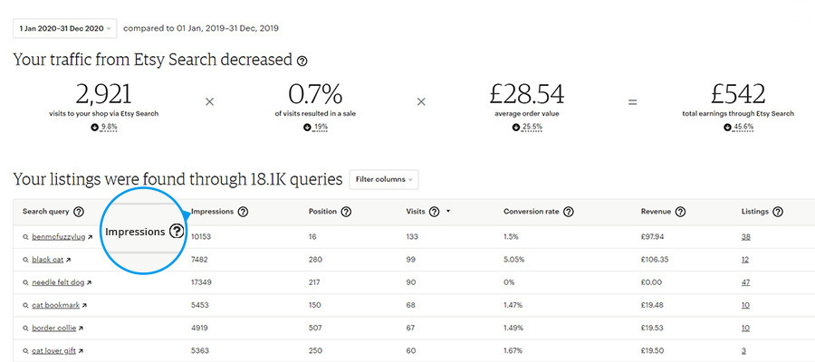Screen dimensions: 815x362
Task: Click magnifier icon in benmcfuzzylug row
Action: coord(25,237)
